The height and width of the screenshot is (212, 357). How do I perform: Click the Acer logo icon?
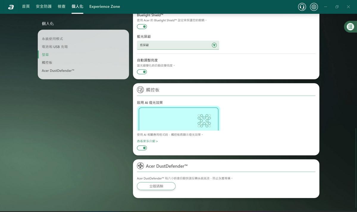11,7
